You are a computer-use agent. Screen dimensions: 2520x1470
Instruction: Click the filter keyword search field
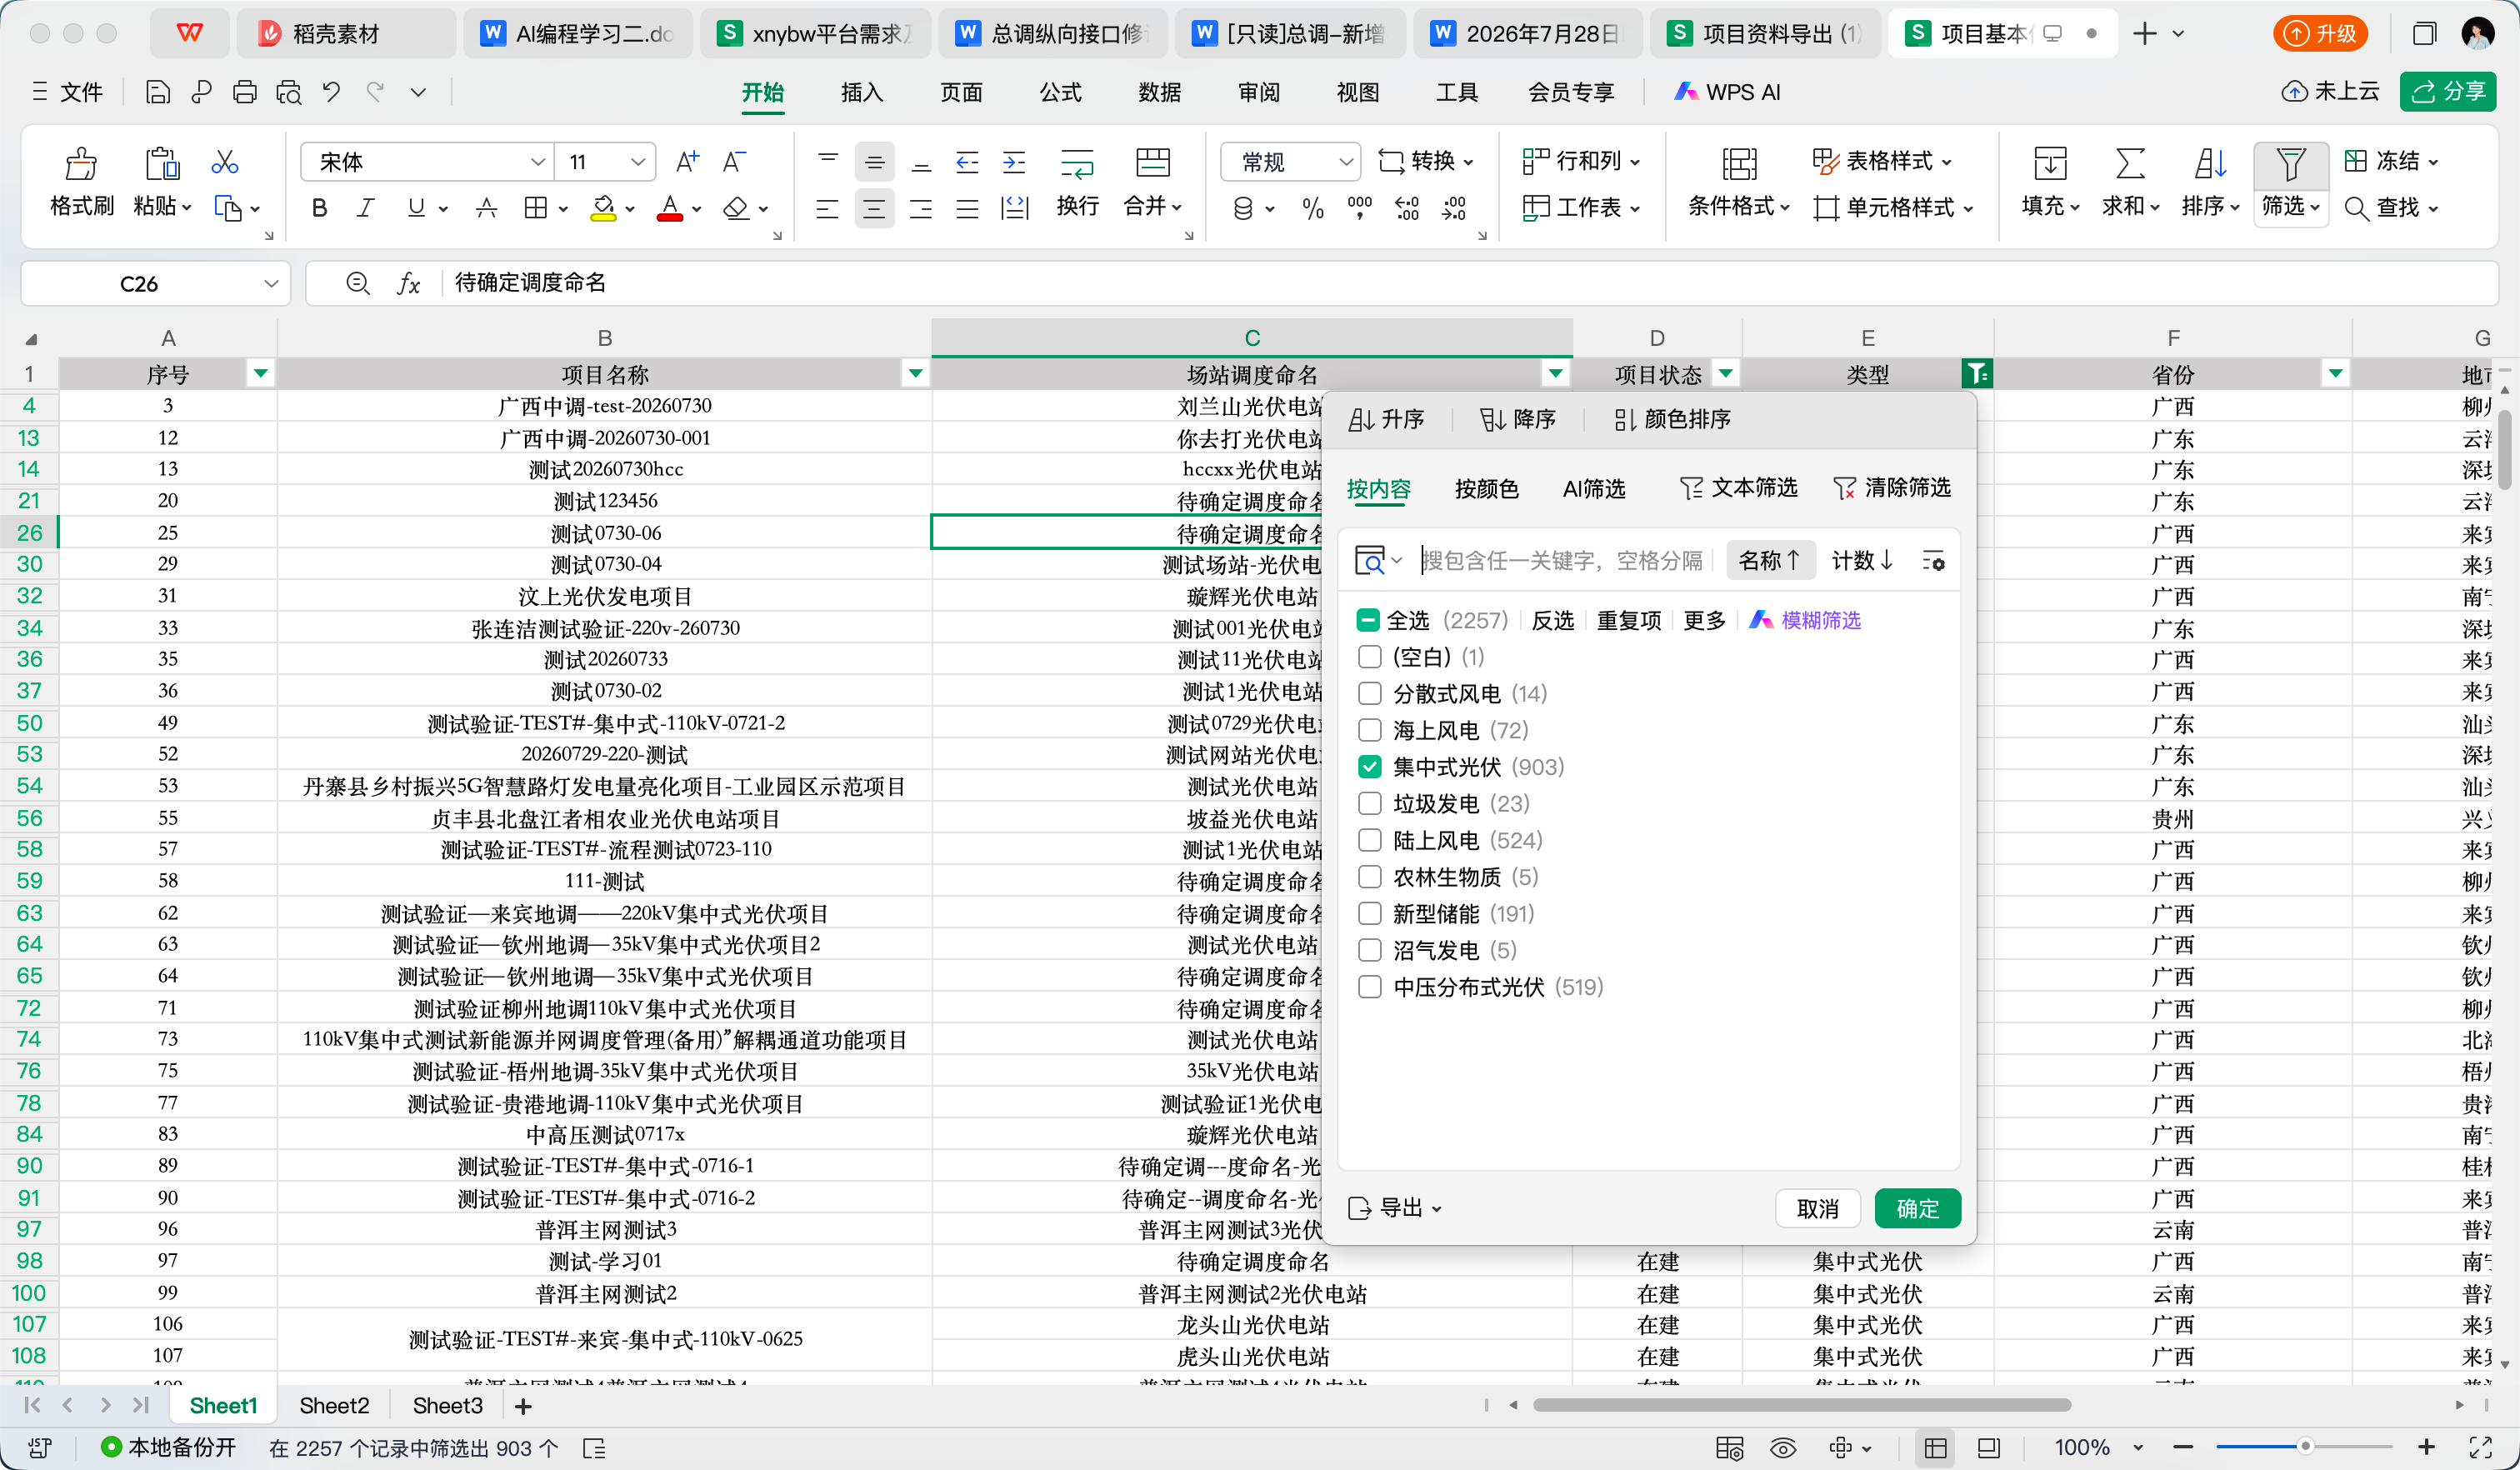[x=1564, y=561]
